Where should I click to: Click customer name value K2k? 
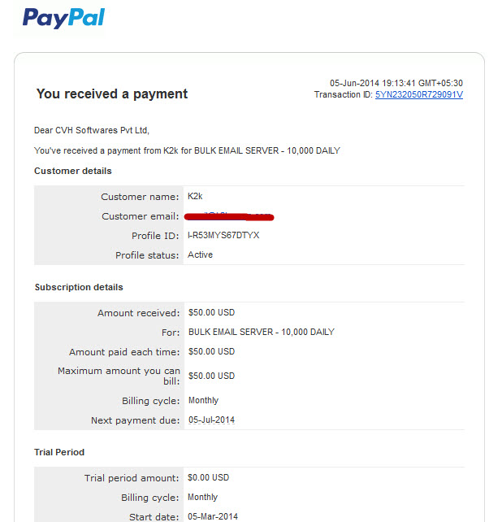[195, 196]
